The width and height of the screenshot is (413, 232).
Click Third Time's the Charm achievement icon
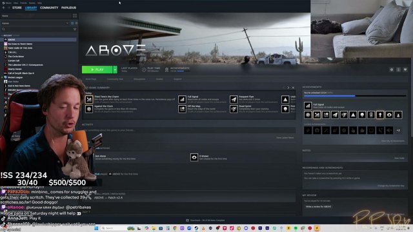coord(89,99)
